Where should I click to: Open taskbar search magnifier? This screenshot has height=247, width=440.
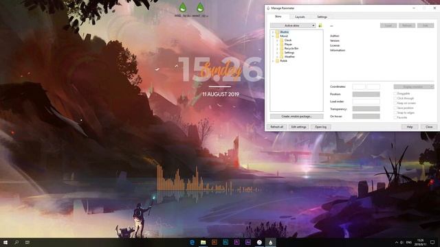[x=16, y=242]
